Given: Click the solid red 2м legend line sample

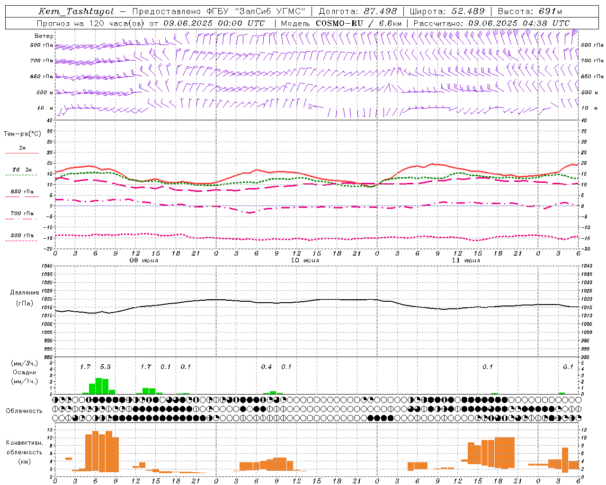Looking at the screenshot, I should pos(22,153).
